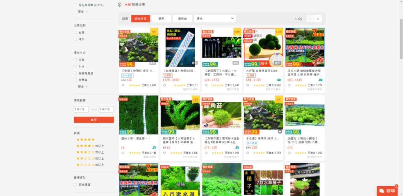Check the 燈座與燈管 category filter
Screen dimensions: 403x196
[x=75, y=5]
